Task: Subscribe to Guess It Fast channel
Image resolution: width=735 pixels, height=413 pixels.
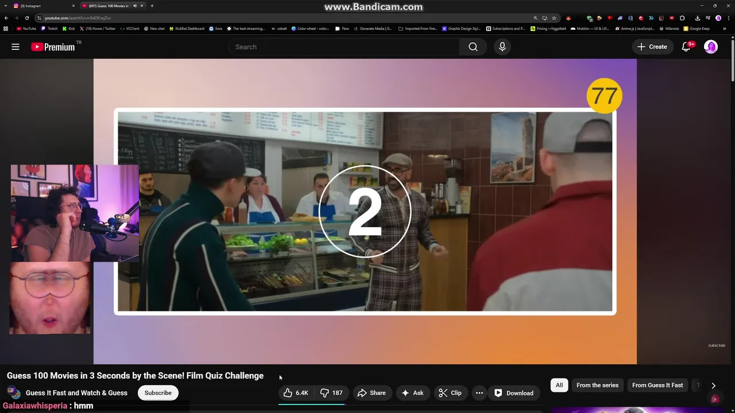Action: pos(158,393)
